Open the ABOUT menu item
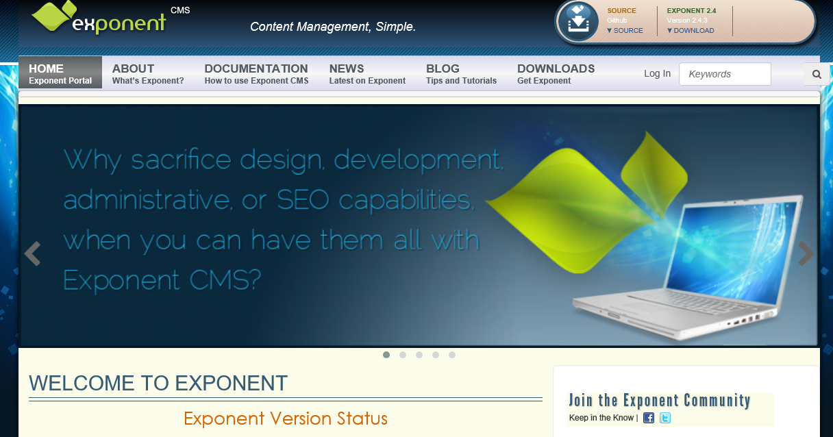833x437 pixels. [x=148, y=73]
